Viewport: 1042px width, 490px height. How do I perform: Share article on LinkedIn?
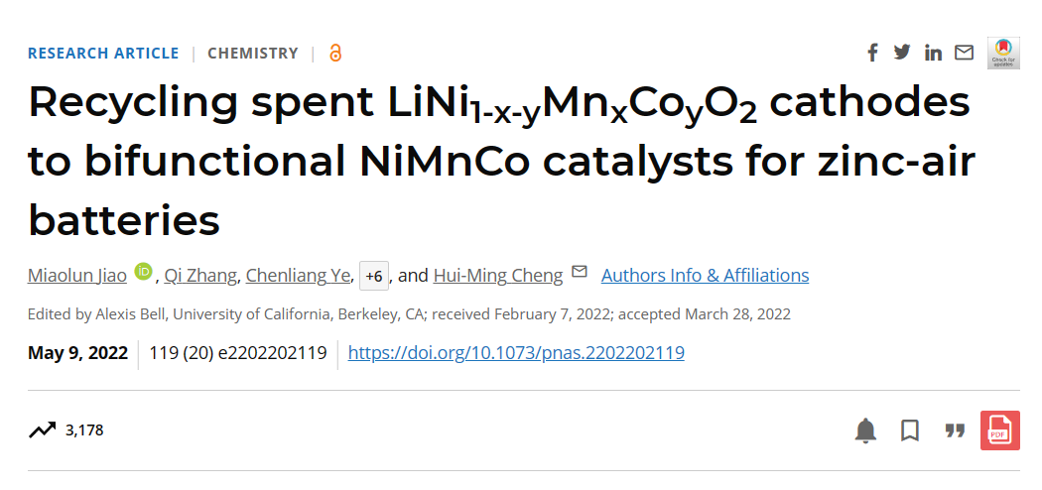coord(933,53)
